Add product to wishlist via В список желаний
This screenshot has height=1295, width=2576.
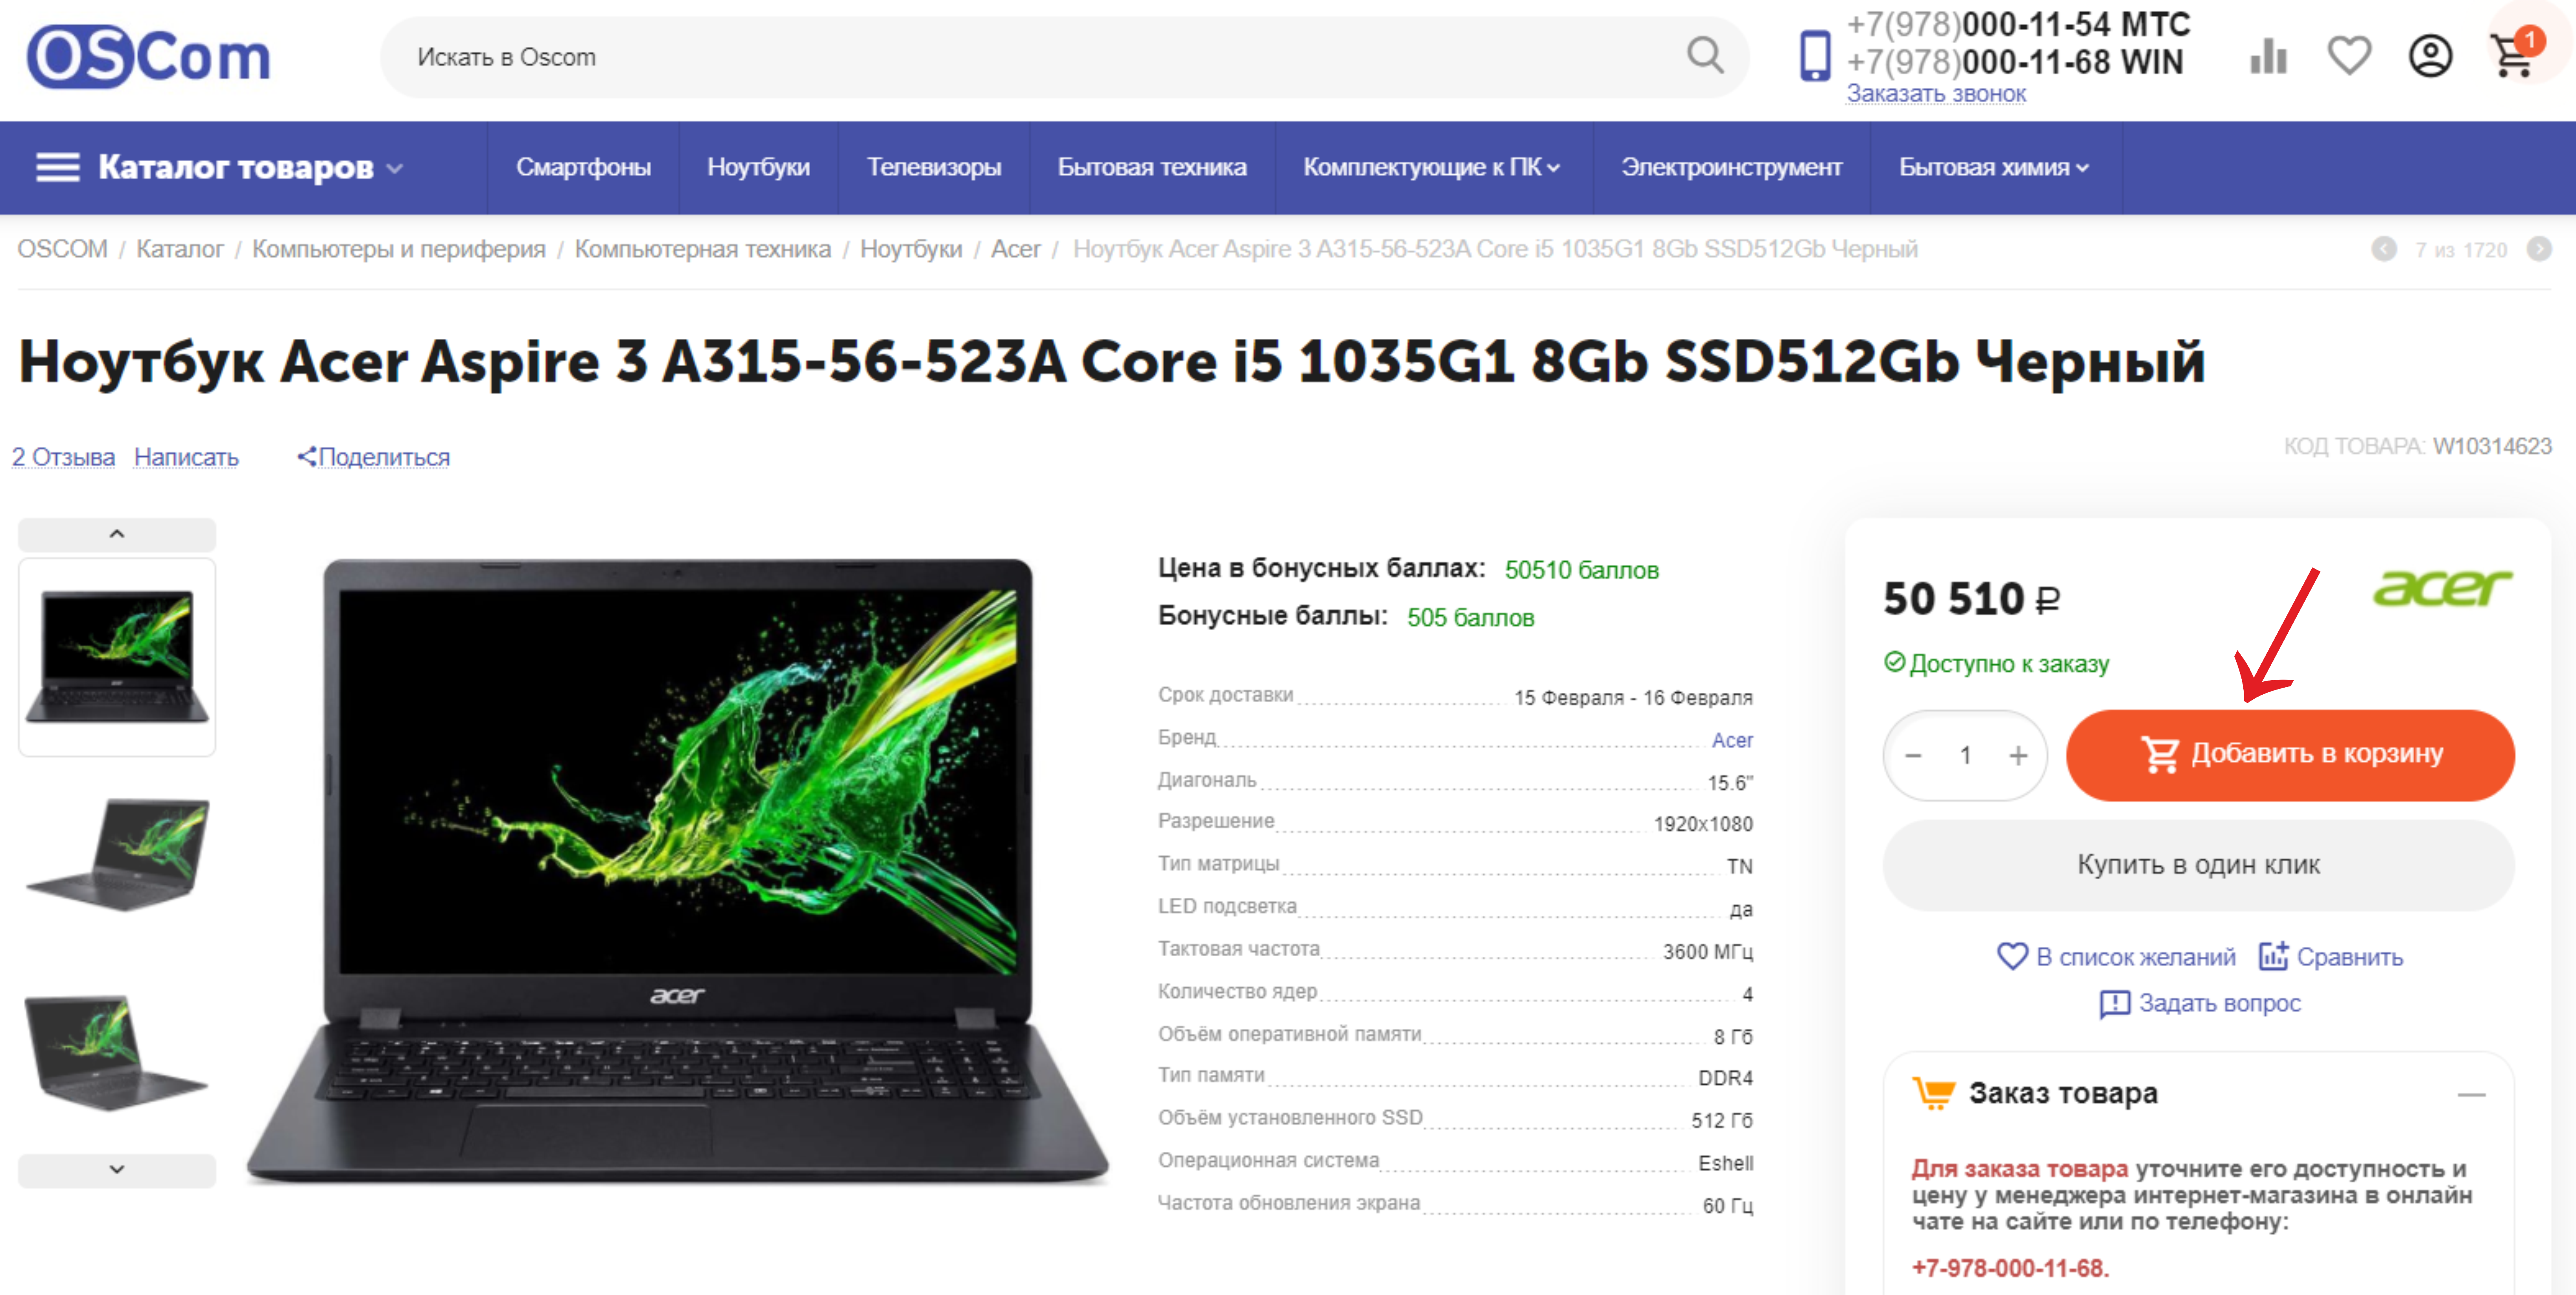(2116, 957)
